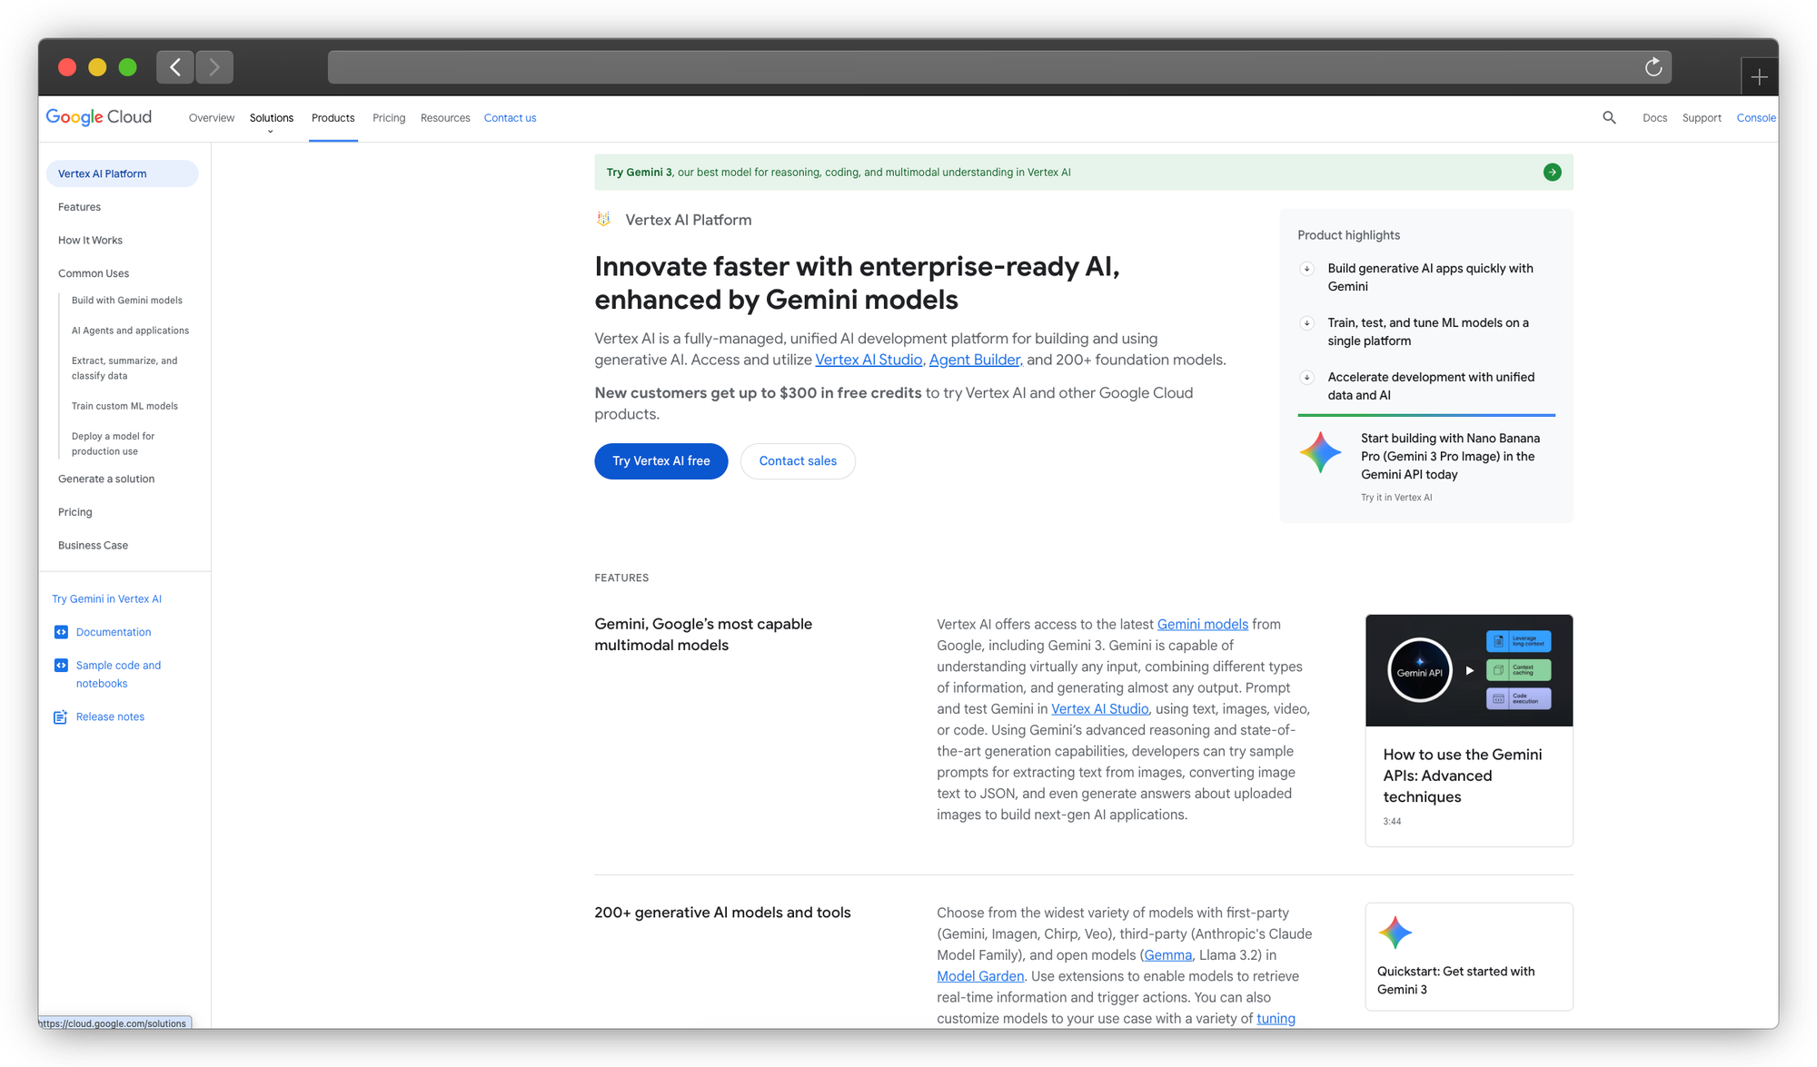1817x1067 pixels.
Task: Click the browser address bar
Action: point(981,67)
